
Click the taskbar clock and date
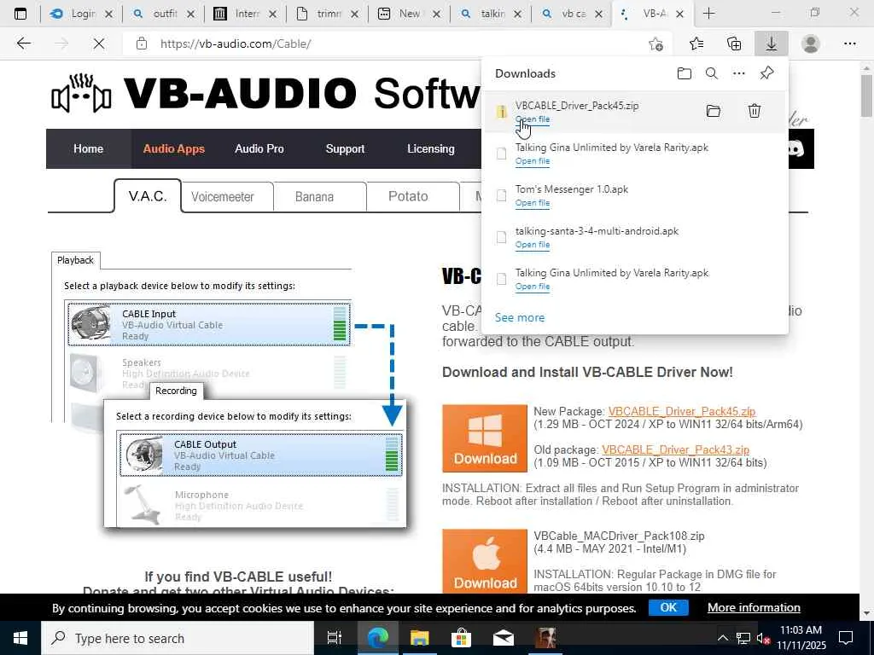point(801,638)
